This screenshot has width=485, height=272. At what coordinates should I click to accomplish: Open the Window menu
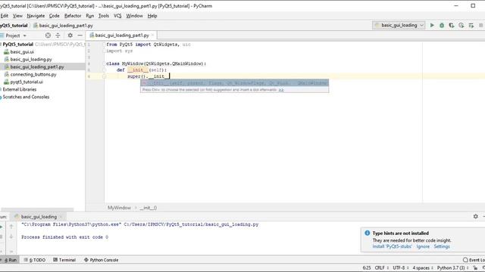[x=134, y=16]
